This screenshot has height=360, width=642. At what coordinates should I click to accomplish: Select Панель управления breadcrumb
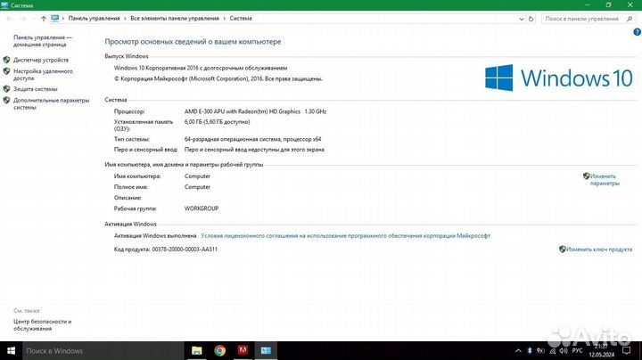click(94, 19)
